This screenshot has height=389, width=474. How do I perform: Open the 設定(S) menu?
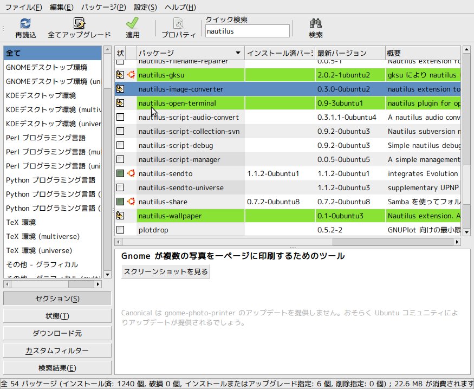tap(145, 7)
